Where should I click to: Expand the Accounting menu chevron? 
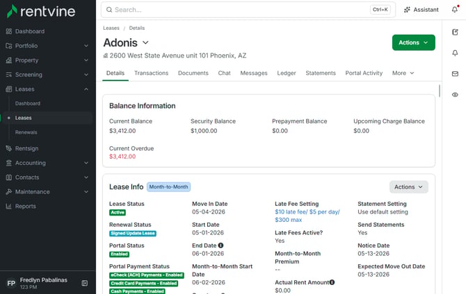(x=86, y=163)
